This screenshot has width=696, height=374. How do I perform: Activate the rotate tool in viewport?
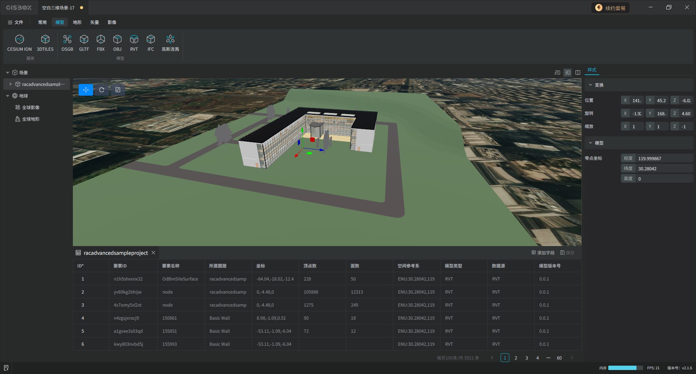[x=102, y=90]
